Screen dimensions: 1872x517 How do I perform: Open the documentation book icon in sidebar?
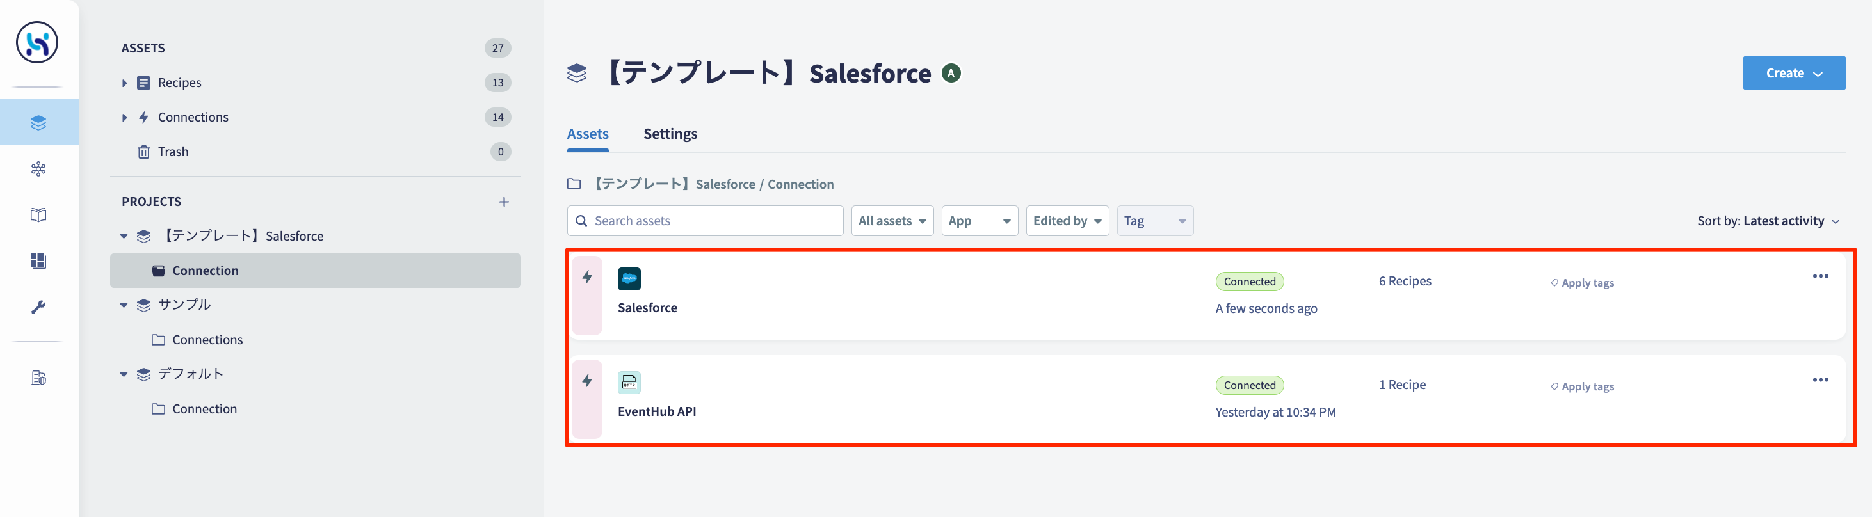(38, 215)
